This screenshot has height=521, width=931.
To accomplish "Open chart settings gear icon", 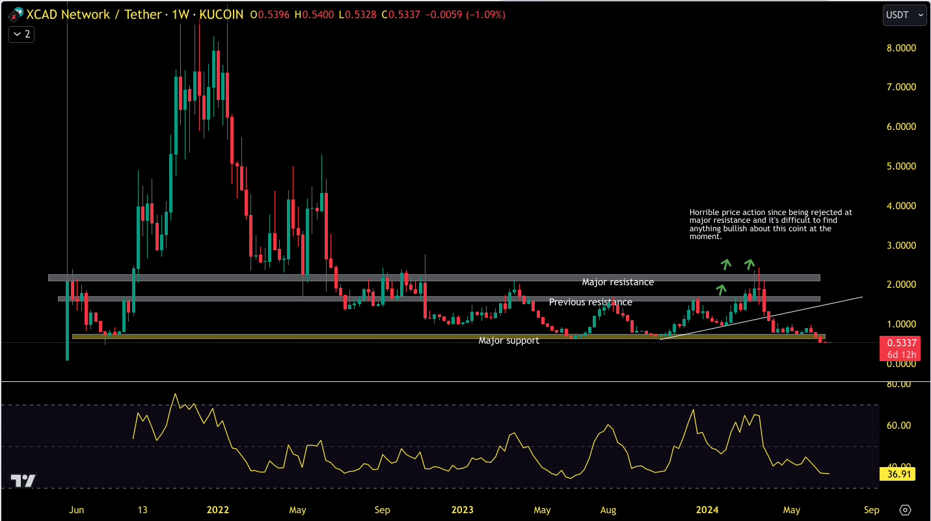I will click(x=904, y=510).
